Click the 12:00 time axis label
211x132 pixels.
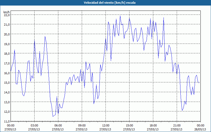pos(106,126)
